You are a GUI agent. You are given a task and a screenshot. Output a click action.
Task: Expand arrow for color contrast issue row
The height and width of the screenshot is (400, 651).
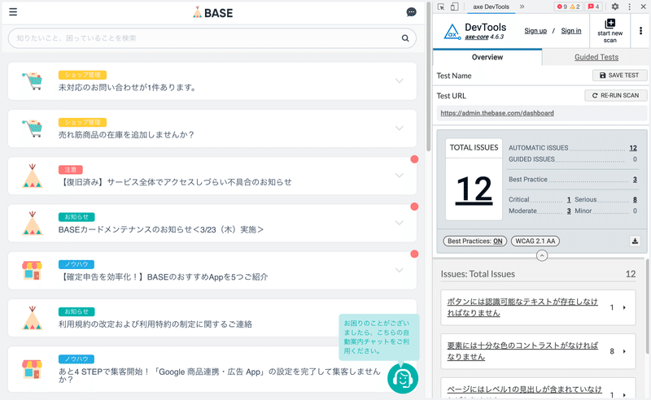(x=624, y=351)
